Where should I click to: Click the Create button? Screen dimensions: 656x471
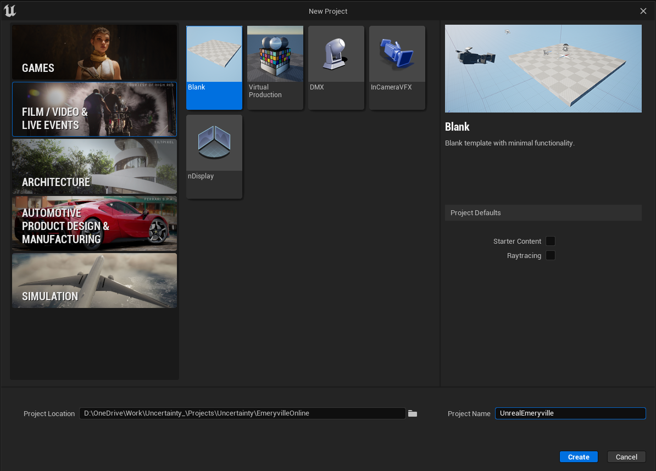(x=579, y=457)
